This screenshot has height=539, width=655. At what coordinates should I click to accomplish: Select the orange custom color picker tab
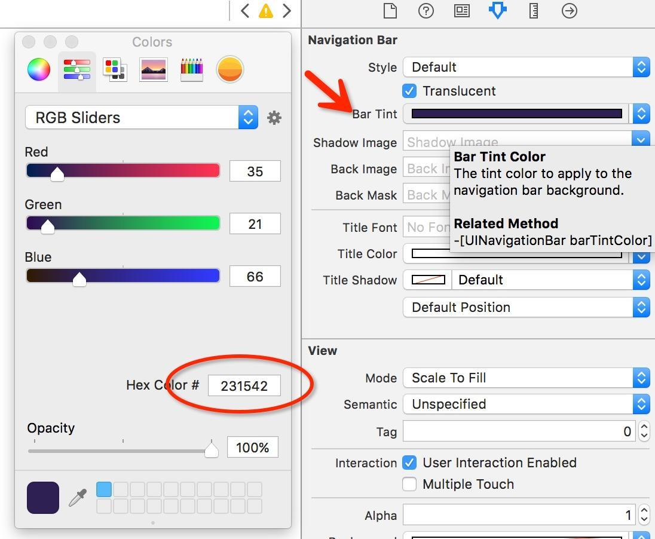pos(229,69)
